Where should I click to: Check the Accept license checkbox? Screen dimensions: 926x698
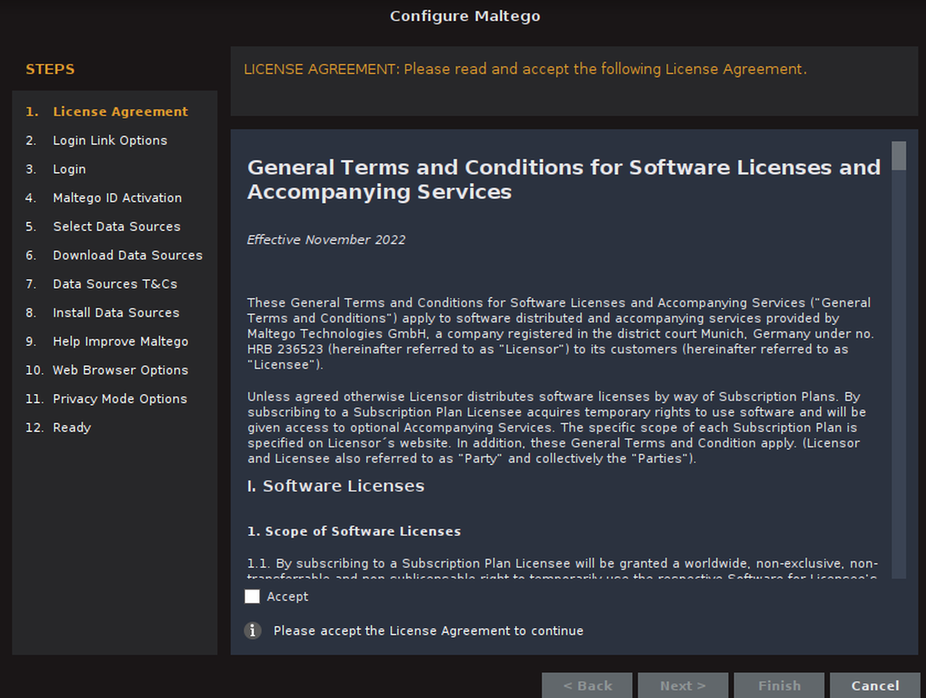pyautogui.click(x=253, y=596)
